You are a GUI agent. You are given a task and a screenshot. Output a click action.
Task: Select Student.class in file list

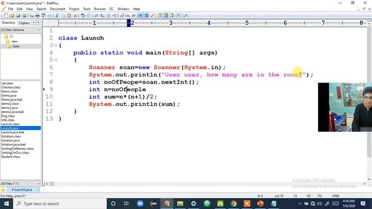(10, 157)
